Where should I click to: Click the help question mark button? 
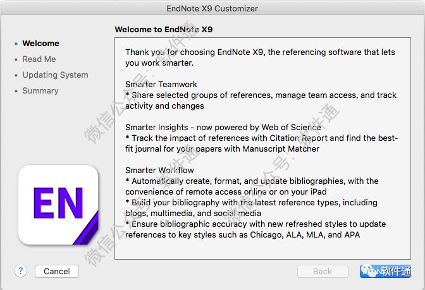click(x=21, y=271)
